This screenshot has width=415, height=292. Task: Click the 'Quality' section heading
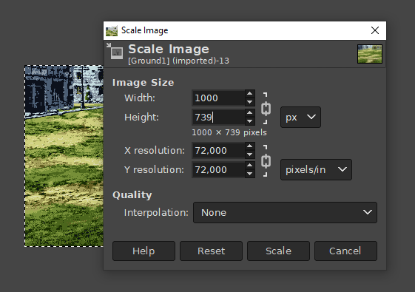pyautogui.click(x=132, y=195)
